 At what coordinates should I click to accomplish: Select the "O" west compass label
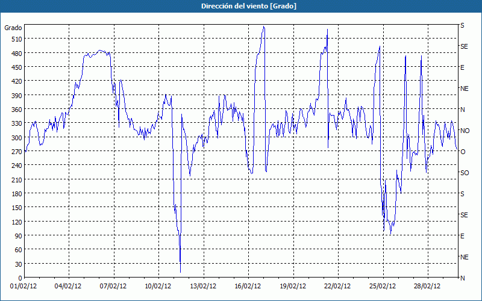[x=463, y=152]
